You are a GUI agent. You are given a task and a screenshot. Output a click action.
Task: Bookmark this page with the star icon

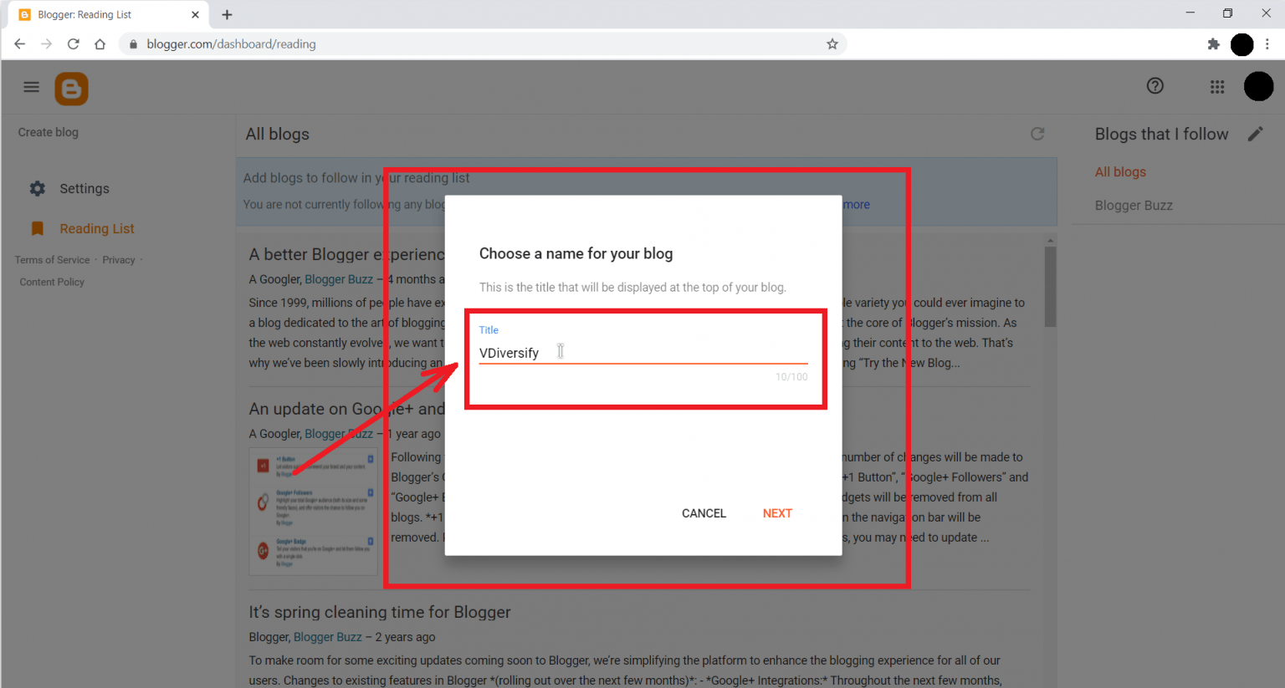tap(832, 43)
